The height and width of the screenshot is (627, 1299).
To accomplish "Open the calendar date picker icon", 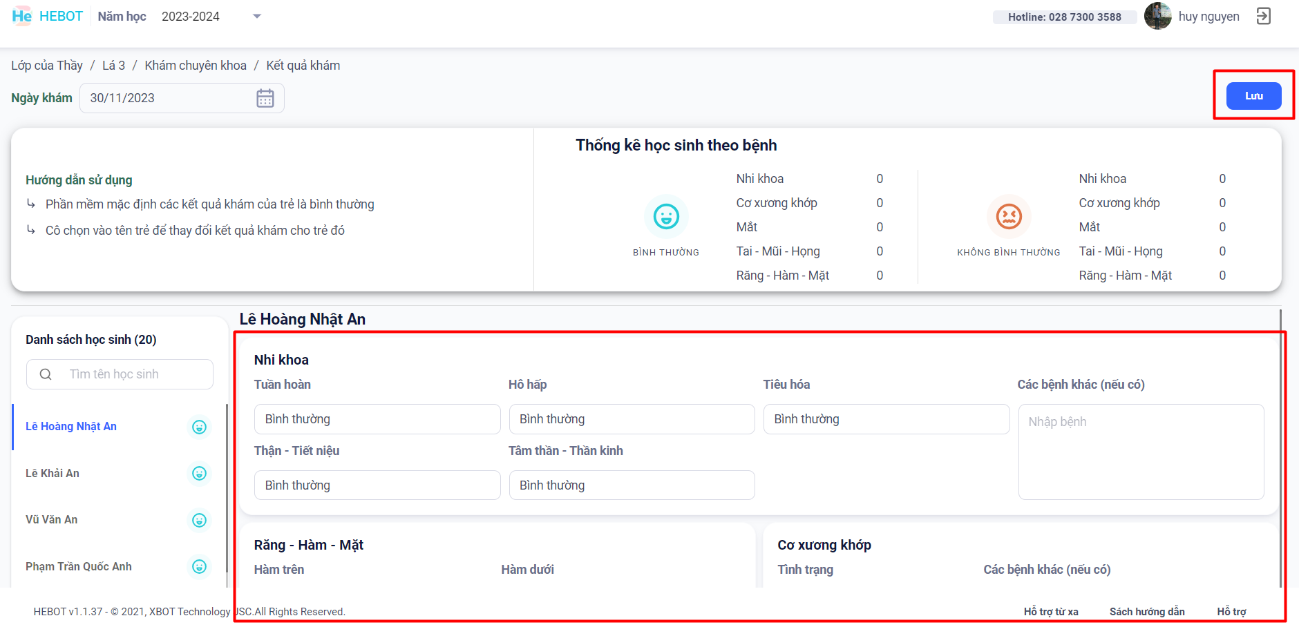I will pyautogui.click(x=265, y=98).
